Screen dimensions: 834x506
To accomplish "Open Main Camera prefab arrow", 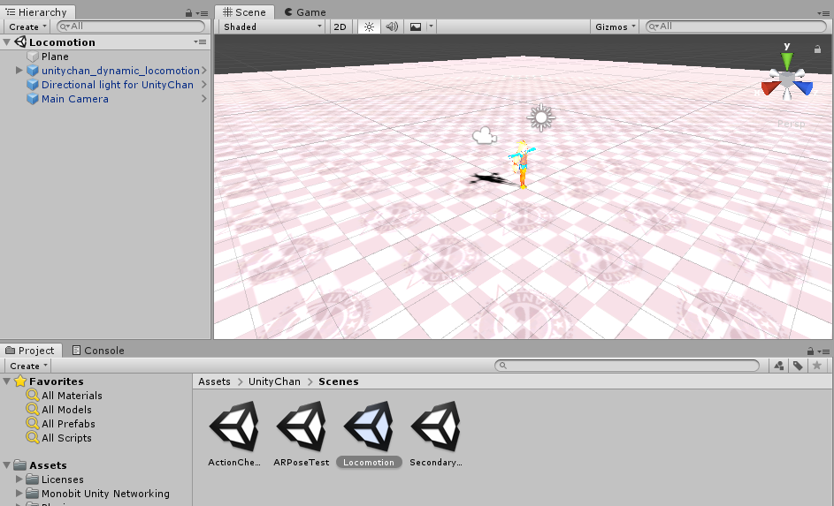I will point(204,98).
